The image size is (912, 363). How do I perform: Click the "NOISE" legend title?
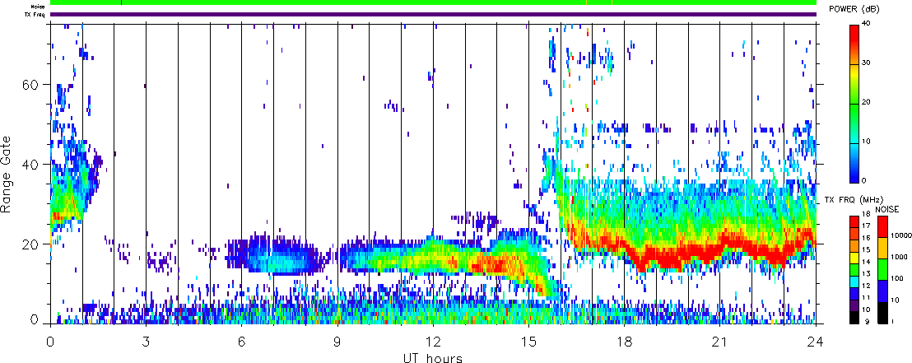(x=886, y=208)
